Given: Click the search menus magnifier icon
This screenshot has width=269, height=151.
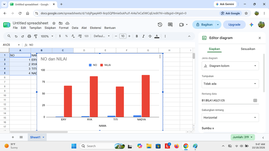Looking at the screenshot, I should coord(9,36).
